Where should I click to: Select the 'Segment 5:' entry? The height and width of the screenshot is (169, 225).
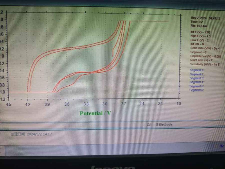pos(196,86)
